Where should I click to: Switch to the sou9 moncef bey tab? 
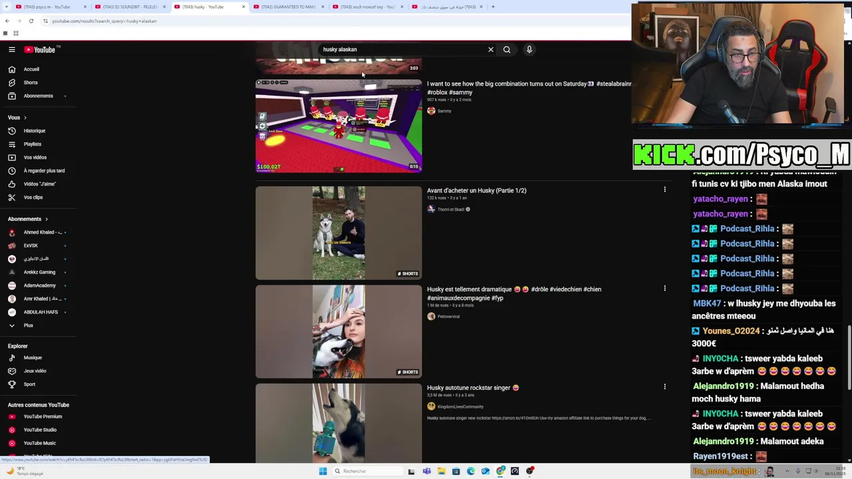pyautogui.click(x=367, y=7)
